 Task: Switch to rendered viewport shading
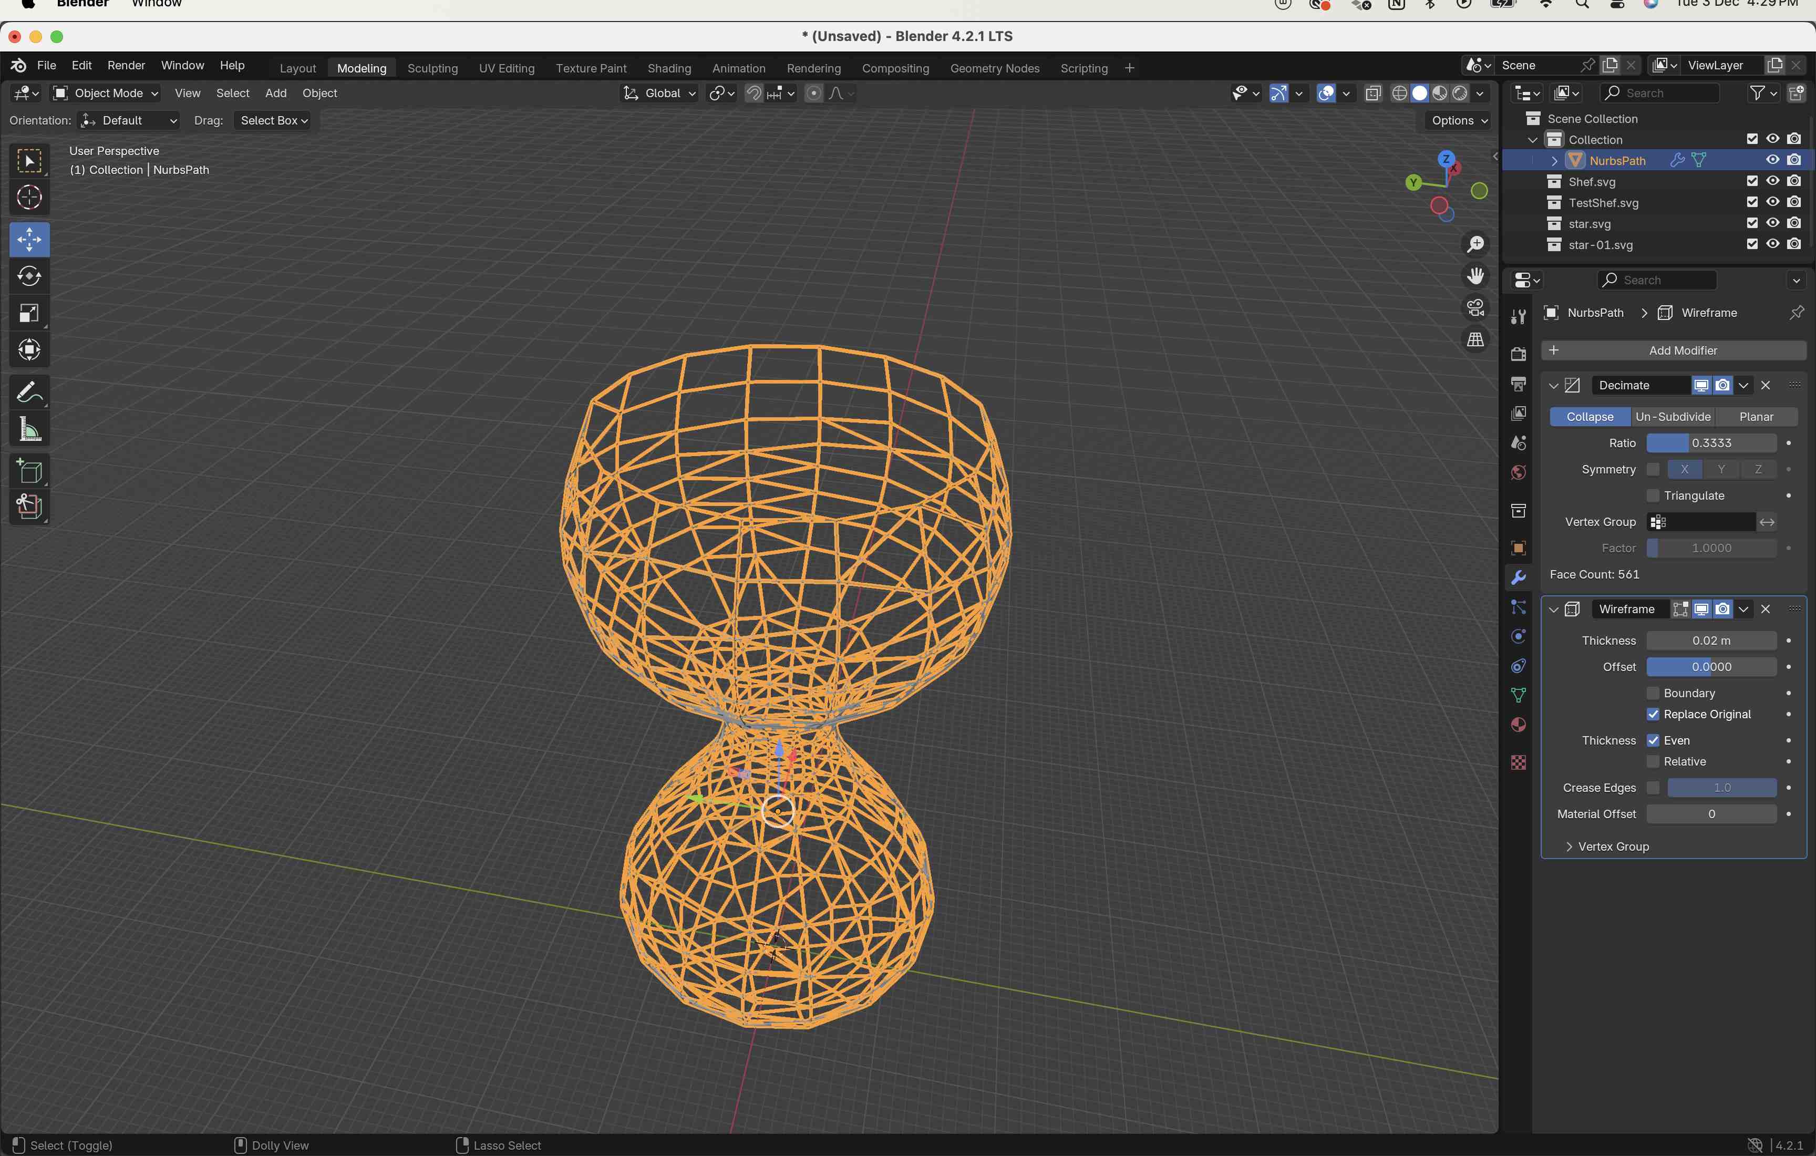tap(1460, 93)
